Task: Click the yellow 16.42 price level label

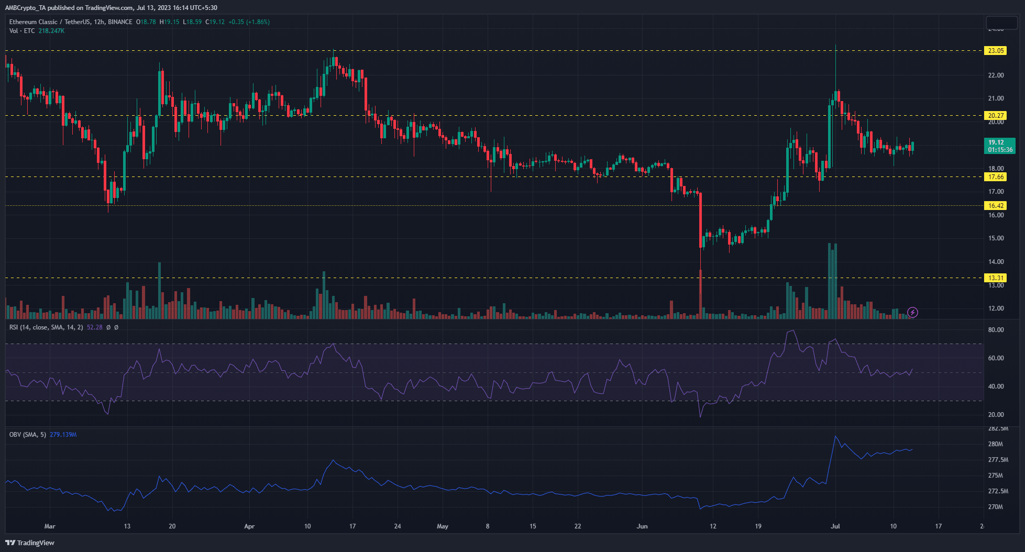Action: tap(996, 206)
